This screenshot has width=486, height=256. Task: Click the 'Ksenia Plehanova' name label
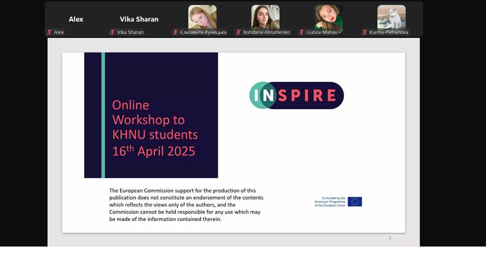point(389,32)
